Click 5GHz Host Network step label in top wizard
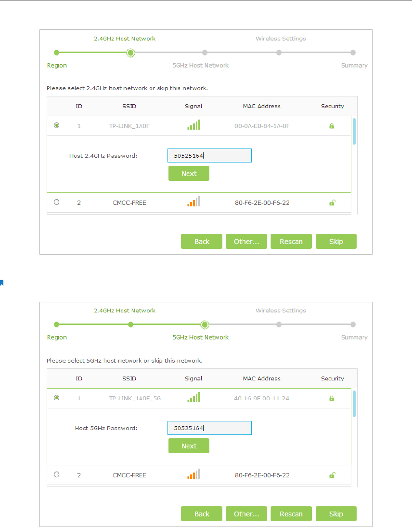The height and width of the screenshot is (527, 412). point(201,65)
